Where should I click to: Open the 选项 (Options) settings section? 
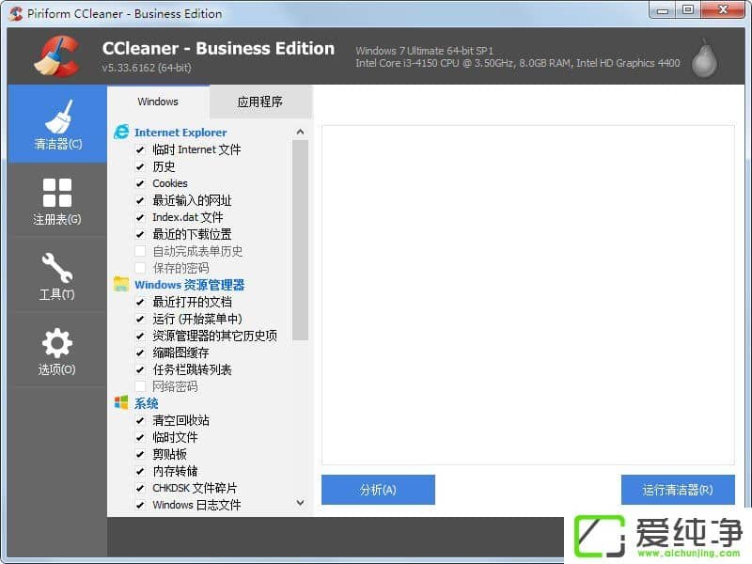(57, 351)
